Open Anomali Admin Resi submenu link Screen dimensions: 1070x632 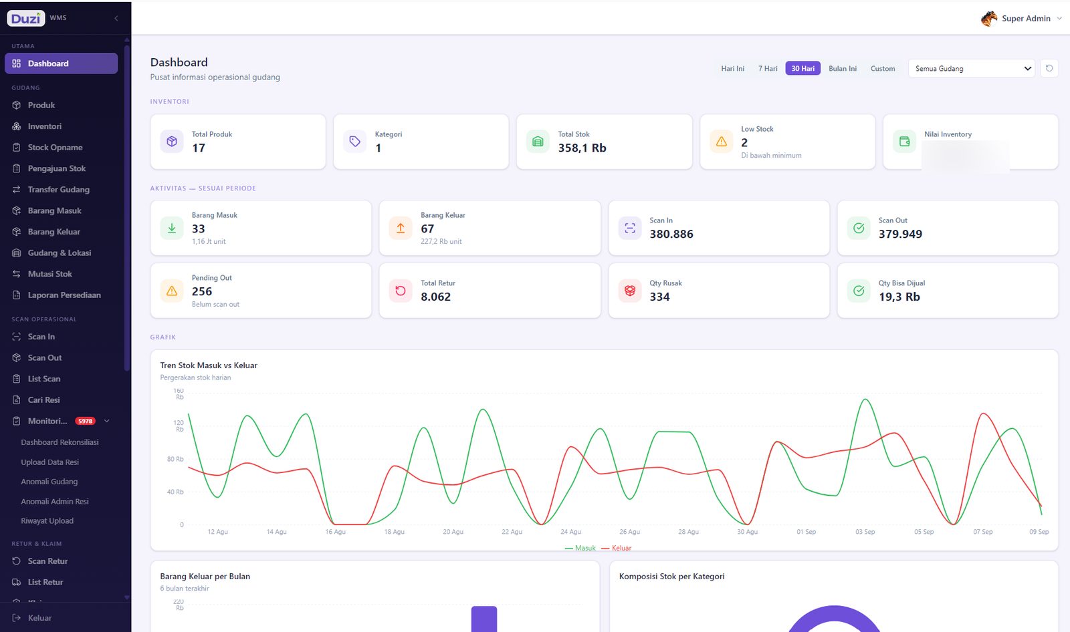54,502
